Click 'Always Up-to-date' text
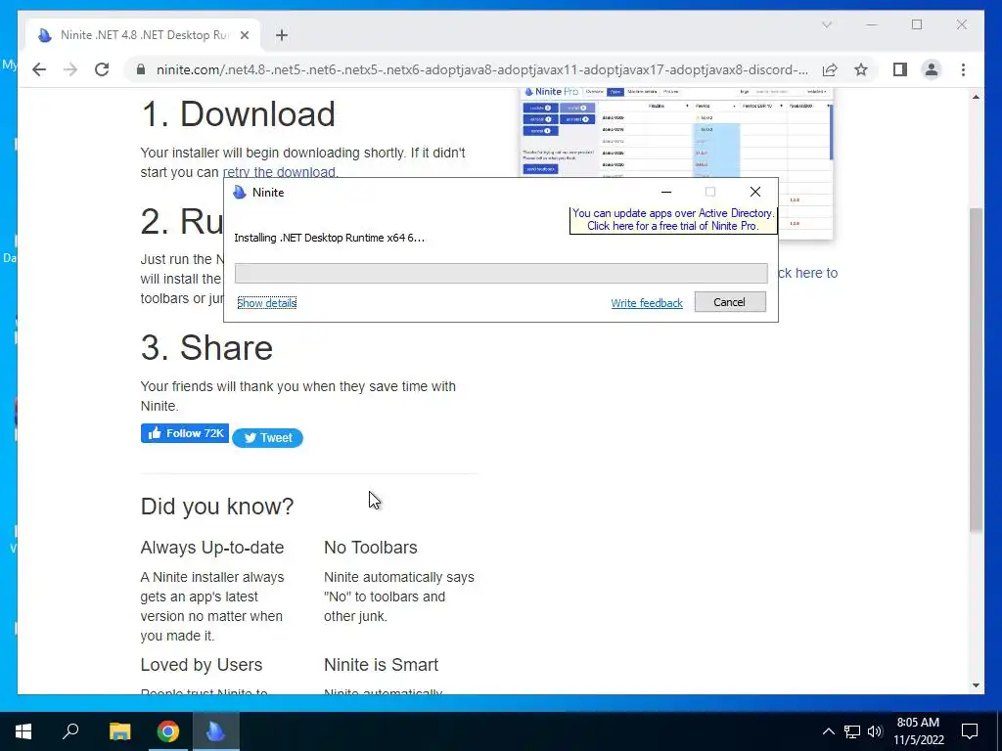 [x=212, y=548]
